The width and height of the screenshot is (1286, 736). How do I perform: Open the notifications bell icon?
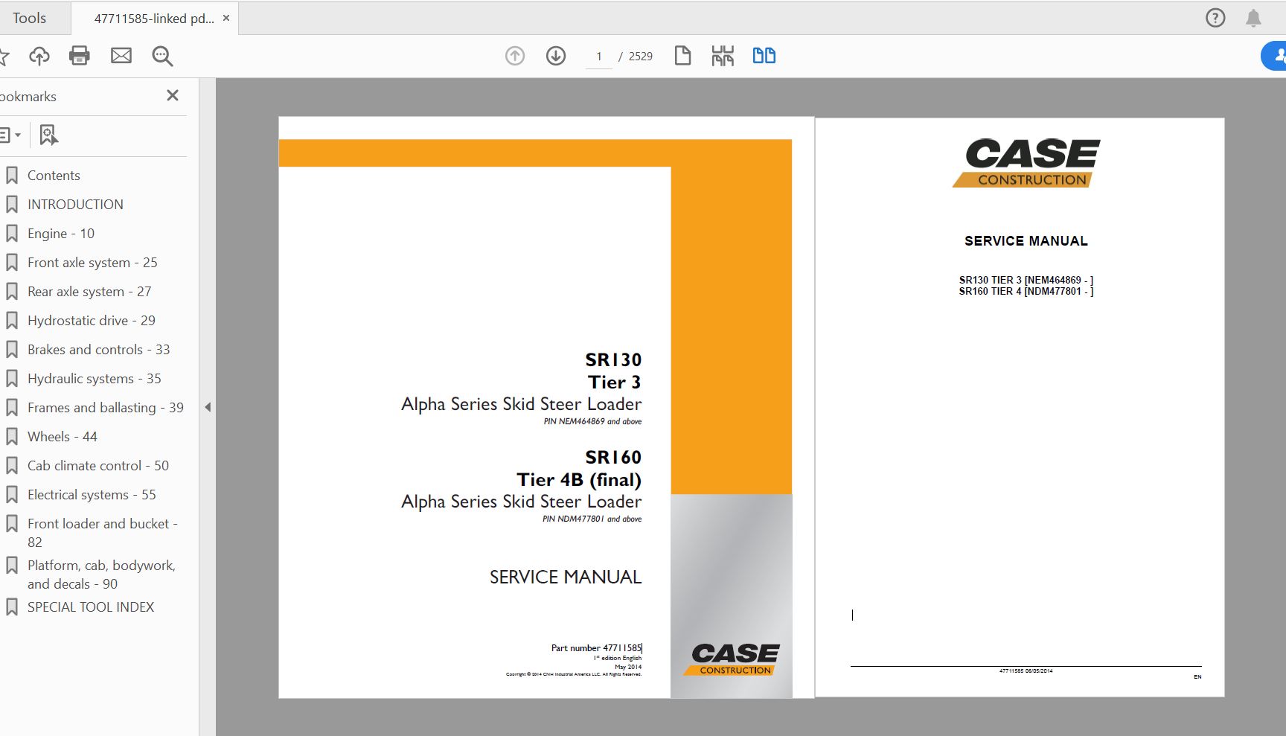1253,18
